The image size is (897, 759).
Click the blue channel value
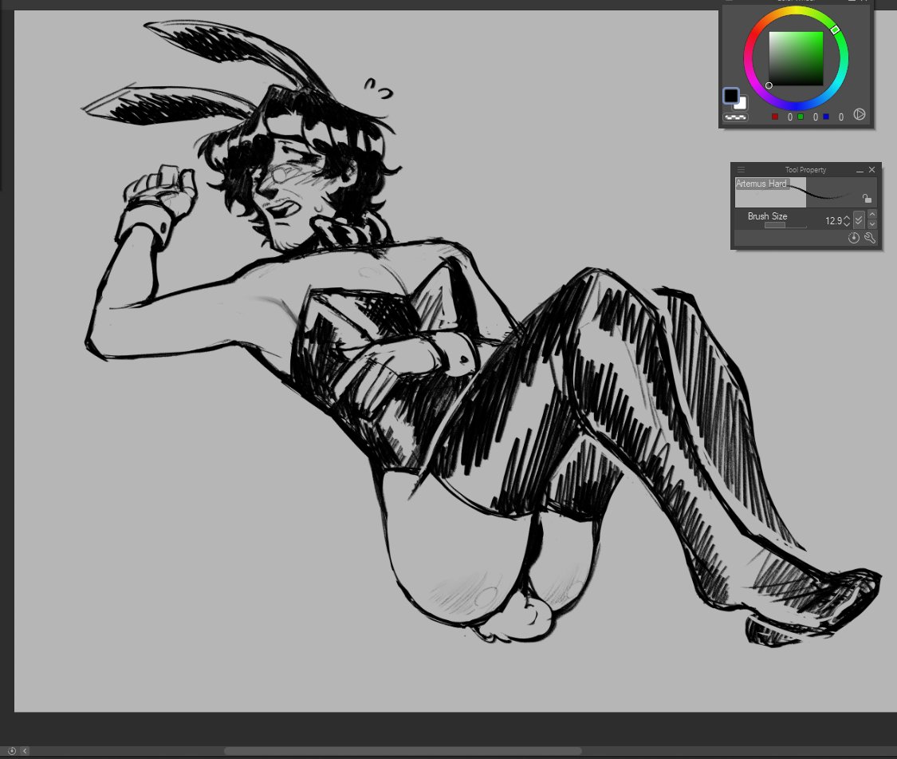click(840, 117)
